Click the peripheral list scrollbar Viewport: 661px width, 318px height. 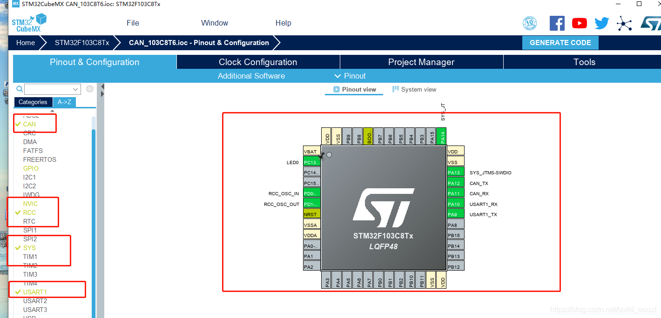[x=94, y=223]
